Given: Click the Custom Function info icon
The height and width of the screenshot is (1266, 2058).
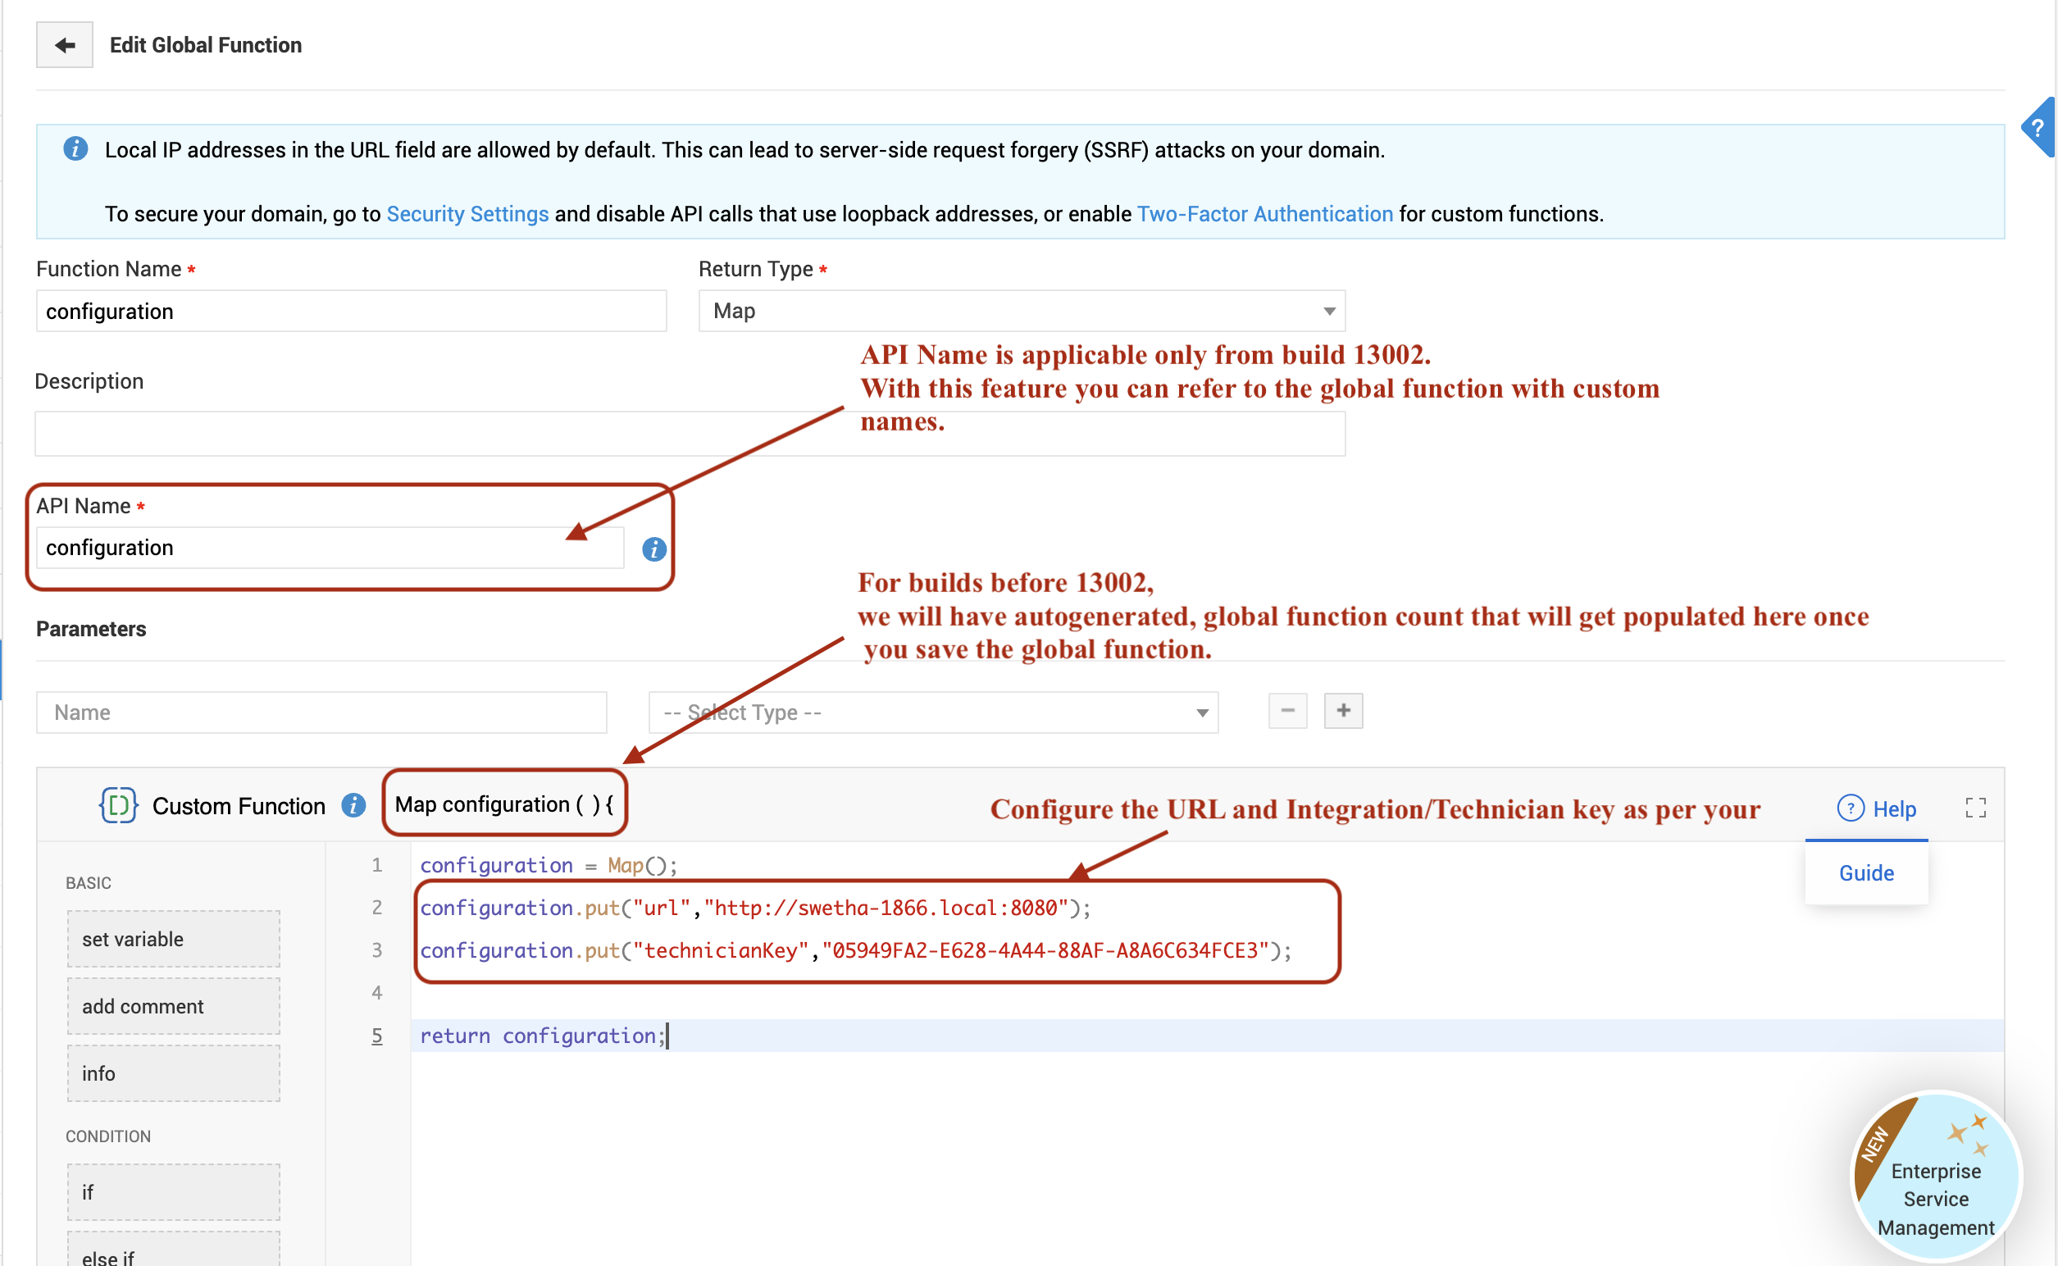Looking at the screenshot, I should [x=353, y=805].
